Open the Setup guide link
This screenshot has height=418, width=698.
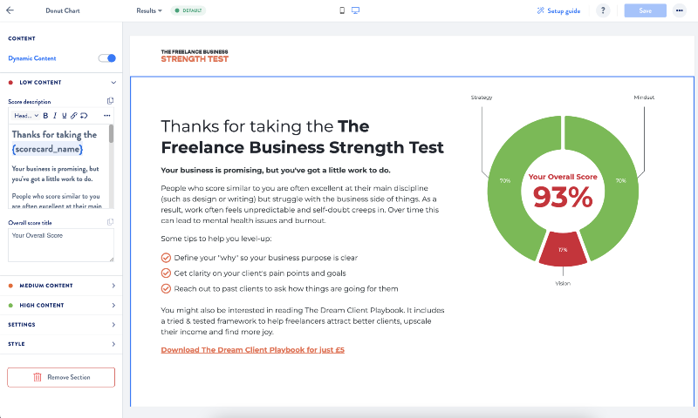tap(558, 10)
